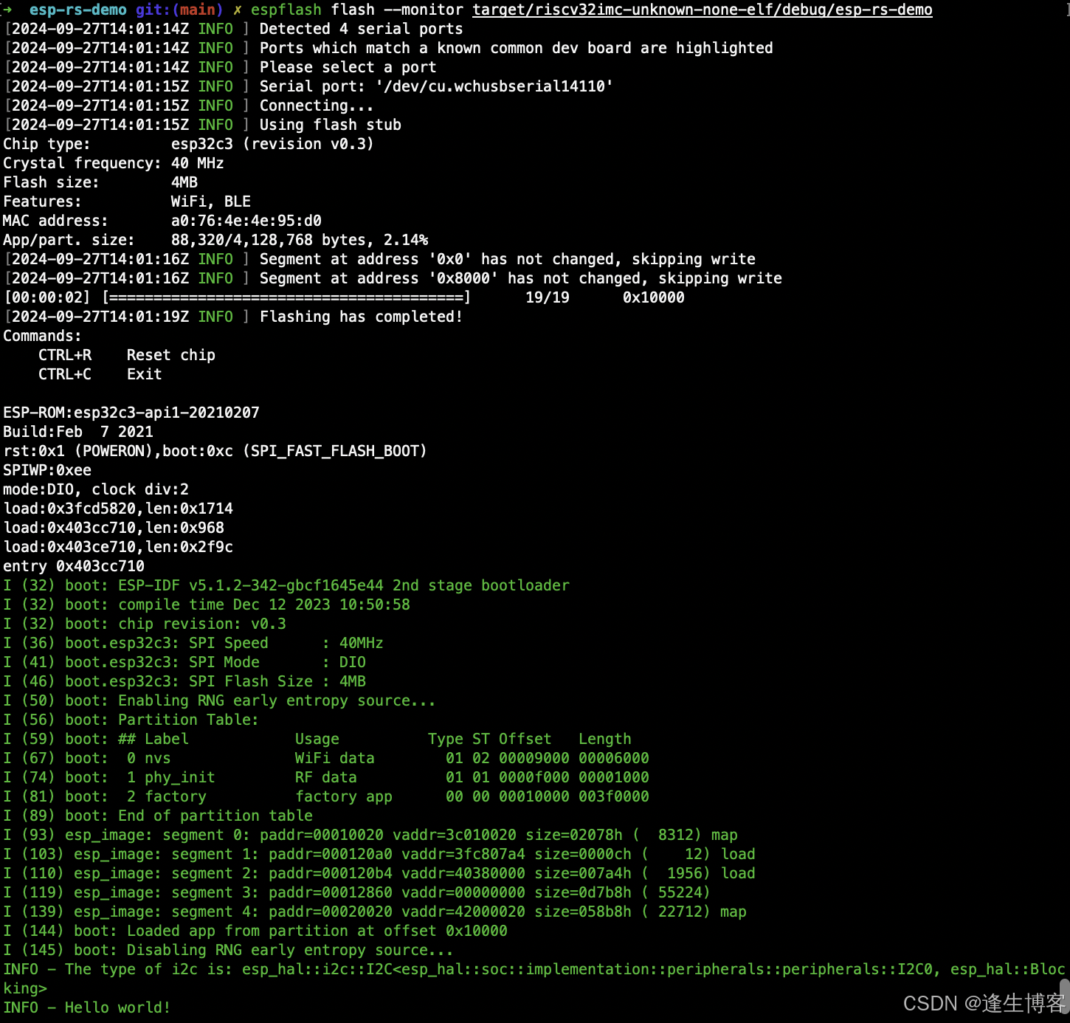Click 'ESP-ROM:esp32c3-api1-20210207' line
Viewport: 1070px width, 1023px height.
pos(131,413)
